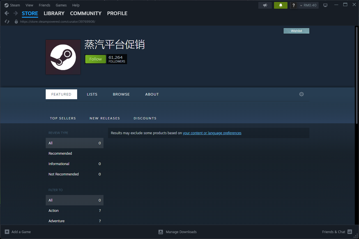Viewport: 359px width, 239px height.
Task: Go to the STORE section
Action: [x=30, y=13]
